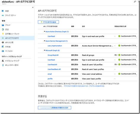
Task: Click はい cell in Group.Read.All row
Action: 116,55
